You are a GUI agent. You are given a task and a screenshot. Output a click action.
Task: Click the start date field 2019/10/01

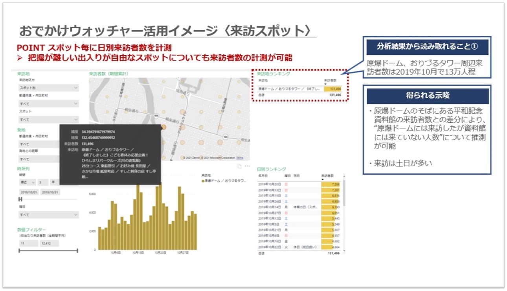click(x=29, y=192)
